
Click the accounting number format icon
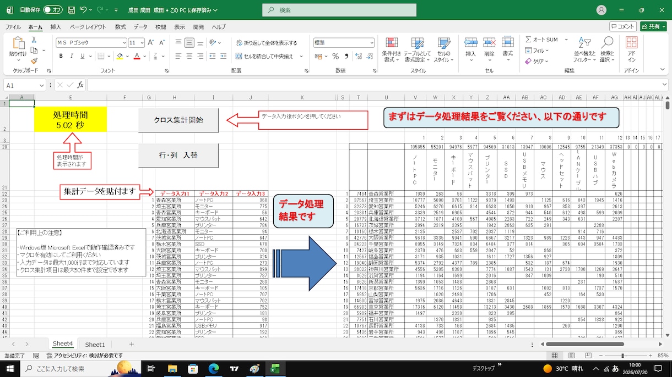(319, 56)
